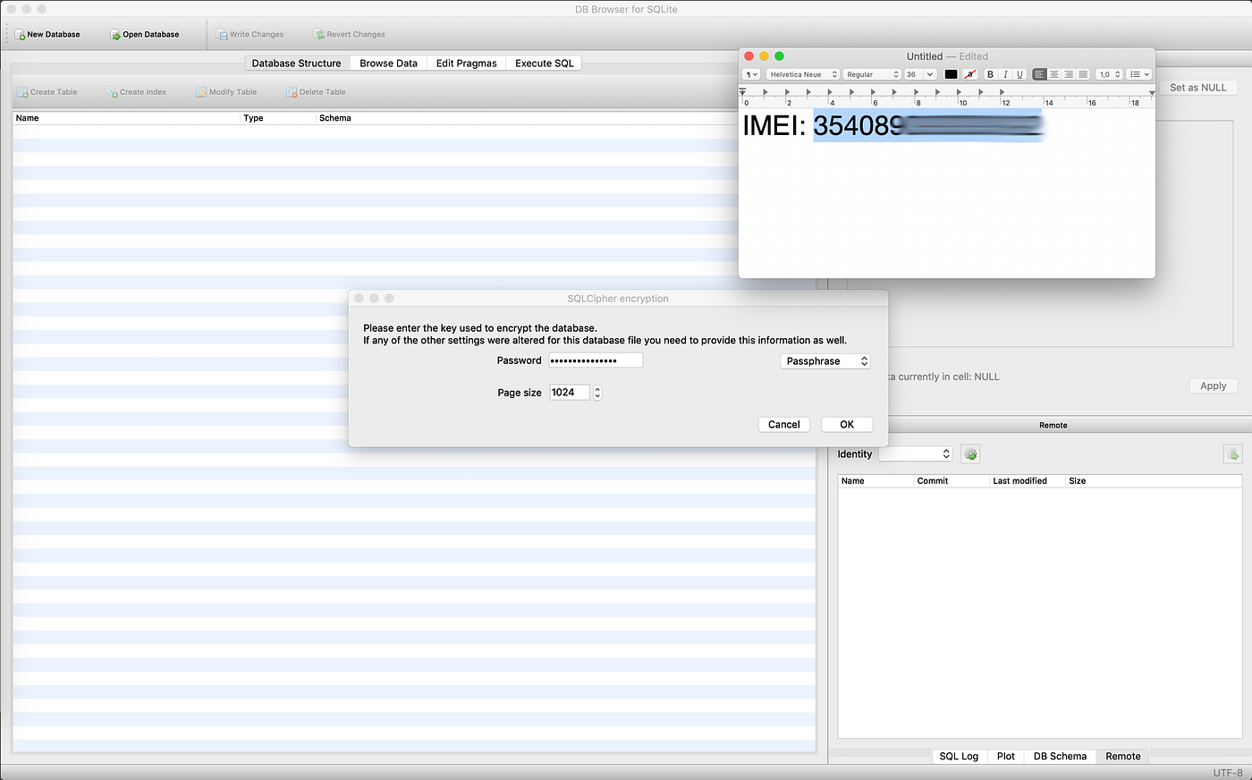
Task: Switch to Edit Pragmas tab
Action: pyautogui.click(x=466, y=64)
